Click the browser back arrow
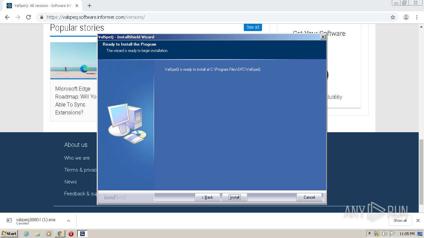 pos(7,17)
